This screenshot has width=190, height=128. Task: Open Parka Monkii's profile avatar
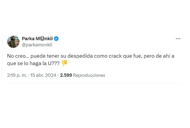tap(13, 42)
